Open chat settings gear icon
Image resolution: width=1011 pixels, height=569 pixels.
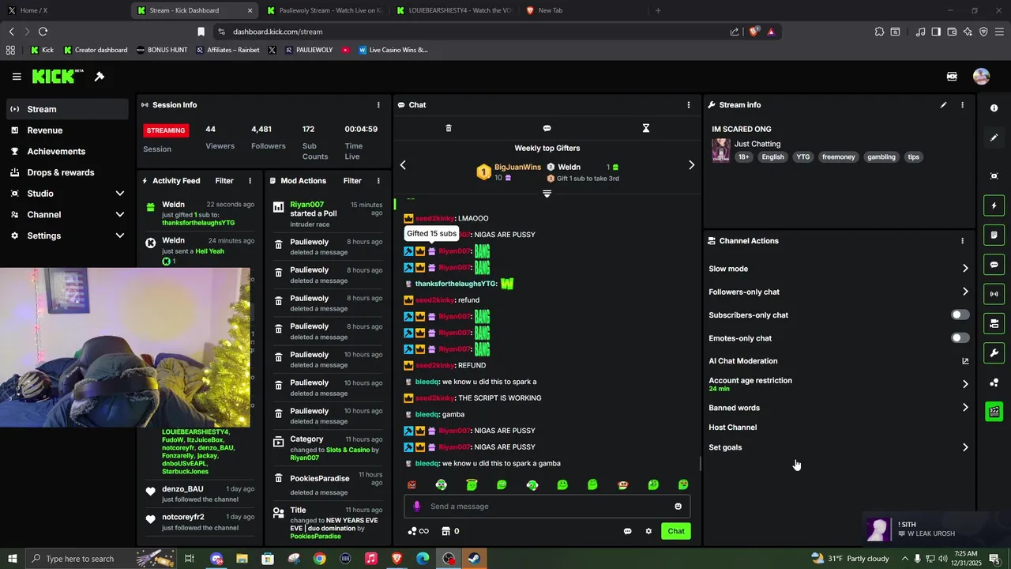pos(648,531)
